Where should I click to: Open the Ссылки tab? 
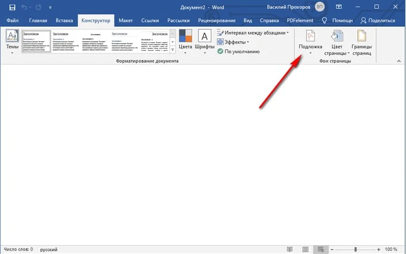pos(150,20)
